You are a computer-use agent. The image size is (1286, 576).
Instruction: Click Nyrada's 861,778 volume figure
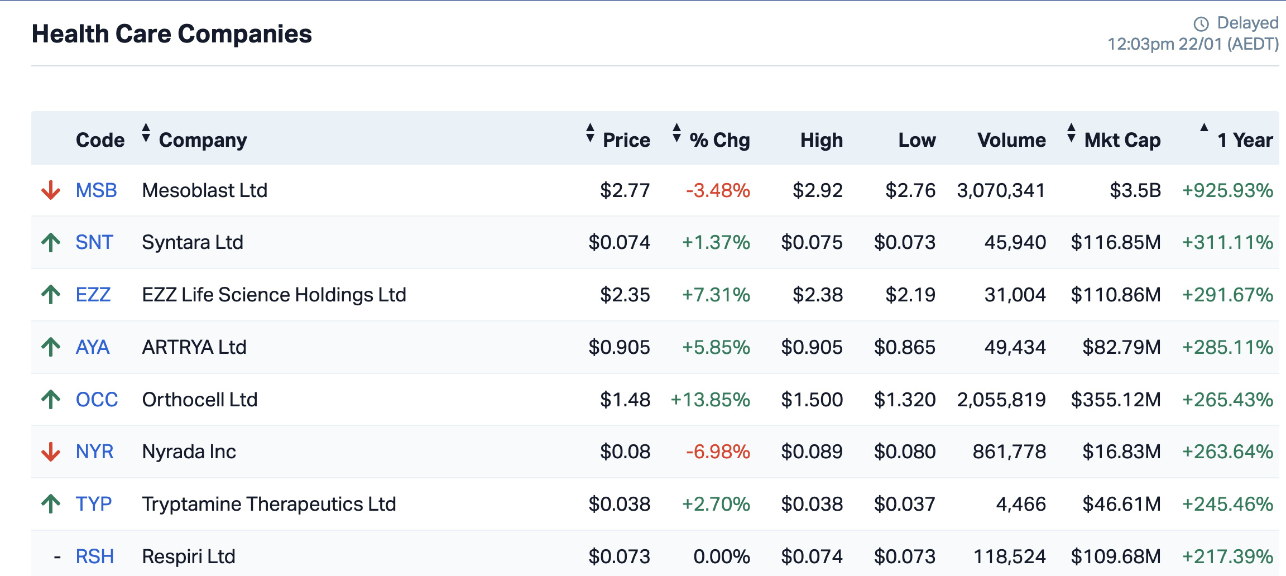1009,452
